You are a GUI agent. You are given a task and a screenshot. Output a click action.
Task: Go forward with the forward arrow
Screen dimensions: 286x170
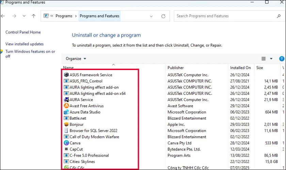pyautogui.click(x=14, y=16)
